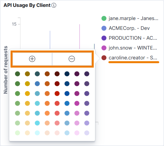This screenshot has height=146, width=164.
Task: Choose the darkest navy swatch in top row
Action: 67,74
